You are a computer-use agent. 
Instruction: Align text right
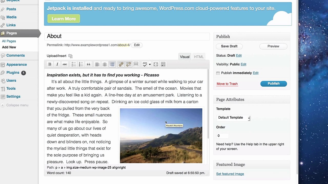(x=112, y=64)
